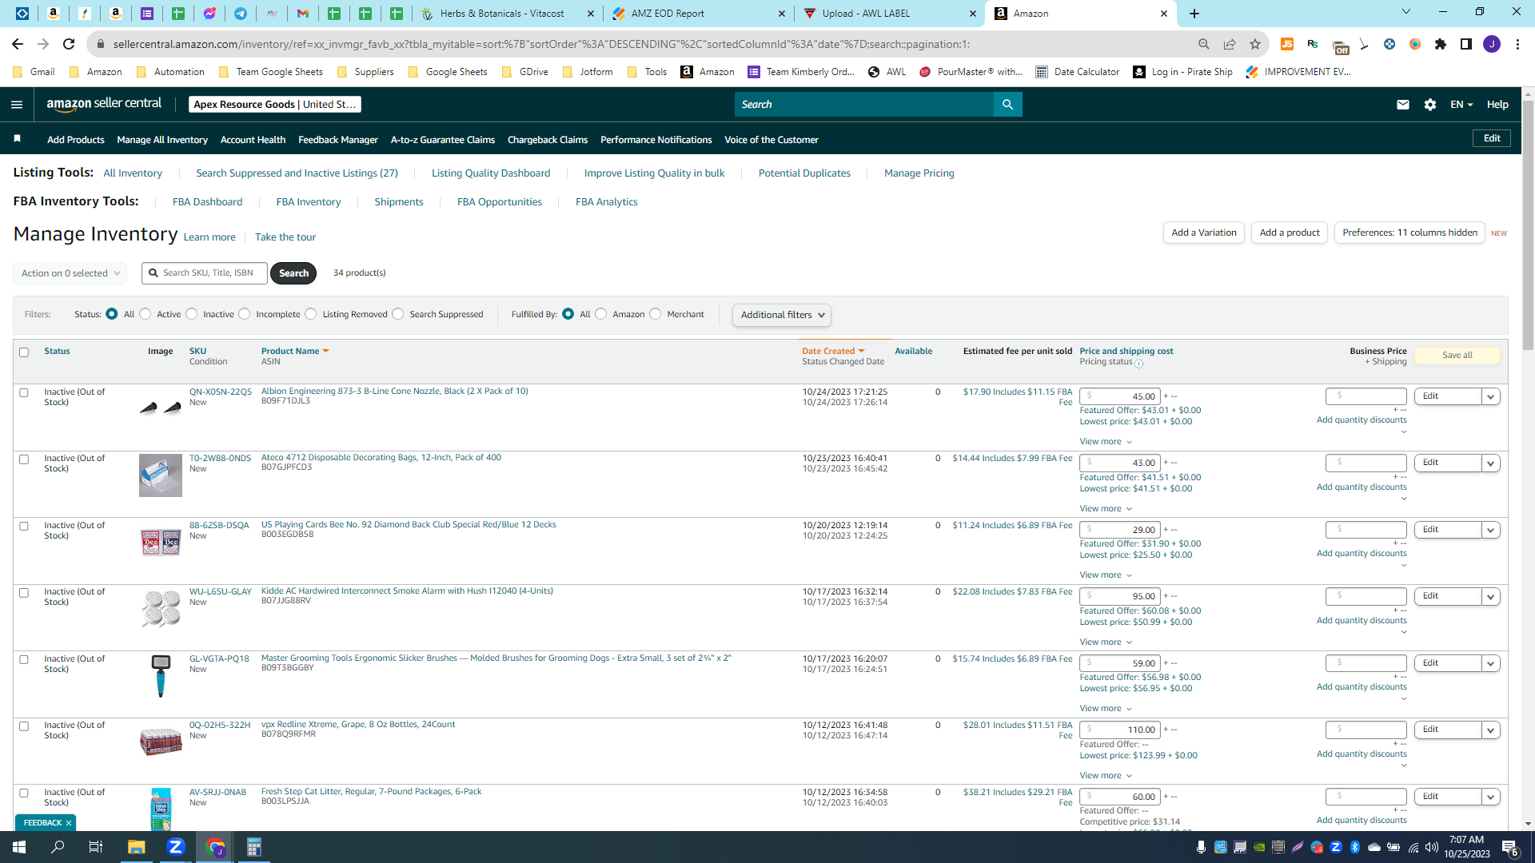Open Feedback Manager
The height and width of the screenshot is (863, 1535).
click(x=338, y=140)
